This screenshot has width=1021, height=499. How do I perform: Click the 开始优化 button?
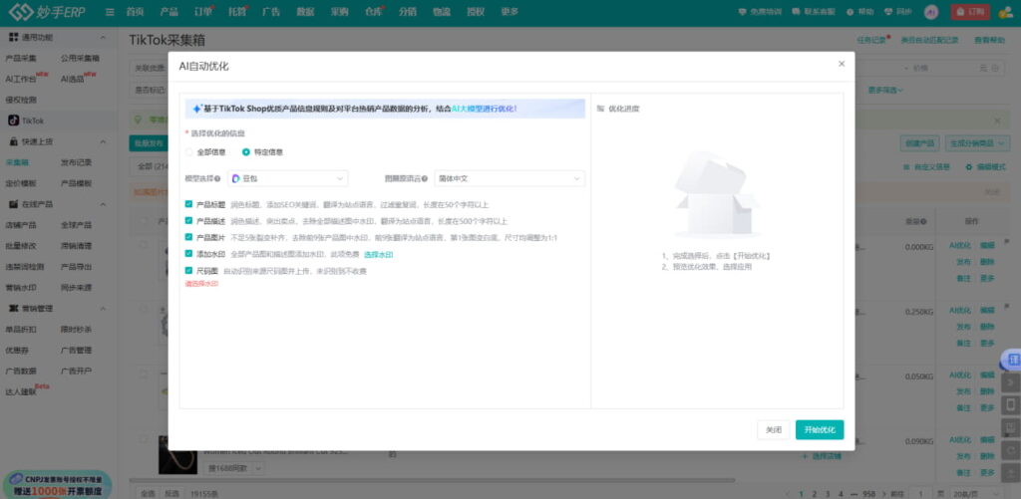click(820, 429)
